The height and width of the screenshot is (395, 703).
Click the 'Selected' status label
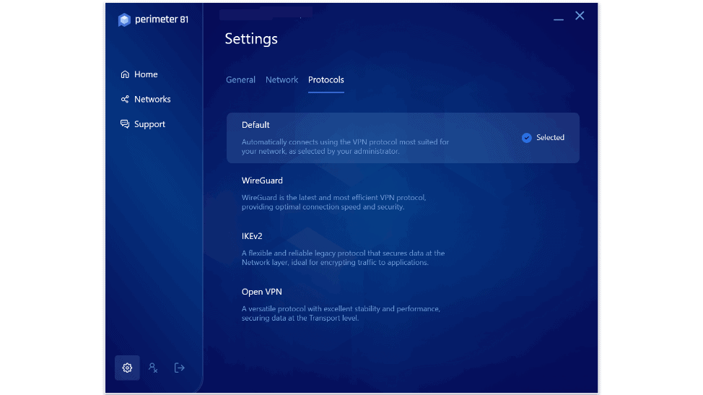tap(550, 138)
